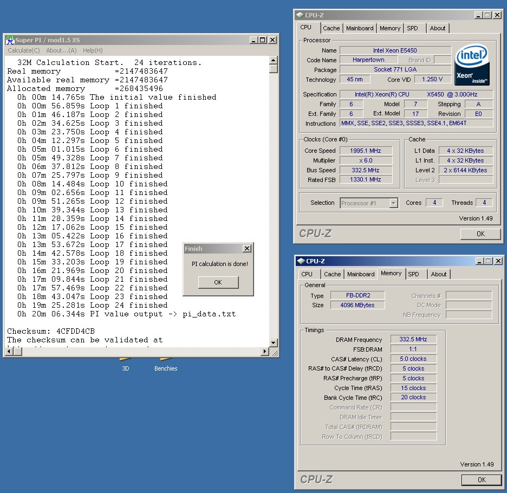Click Super PI horizontal scrollbar right arrow
The image size is (507, 493).
click(x=265, y=351)
